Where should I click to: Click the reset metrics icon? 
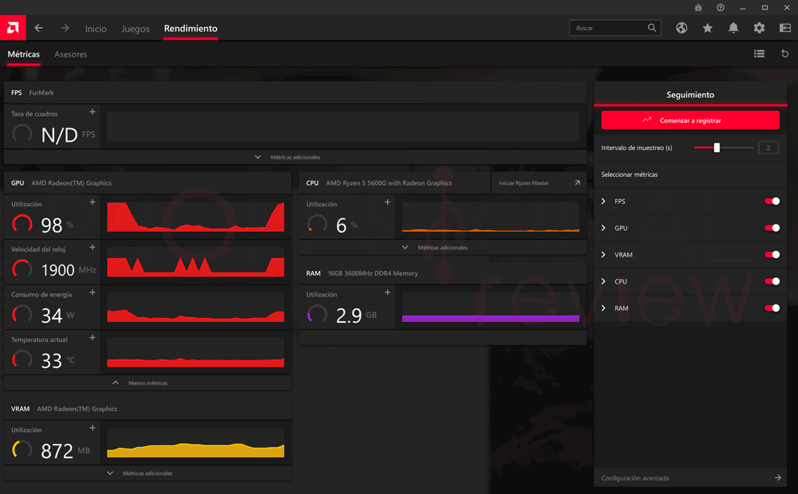point(784,53)
